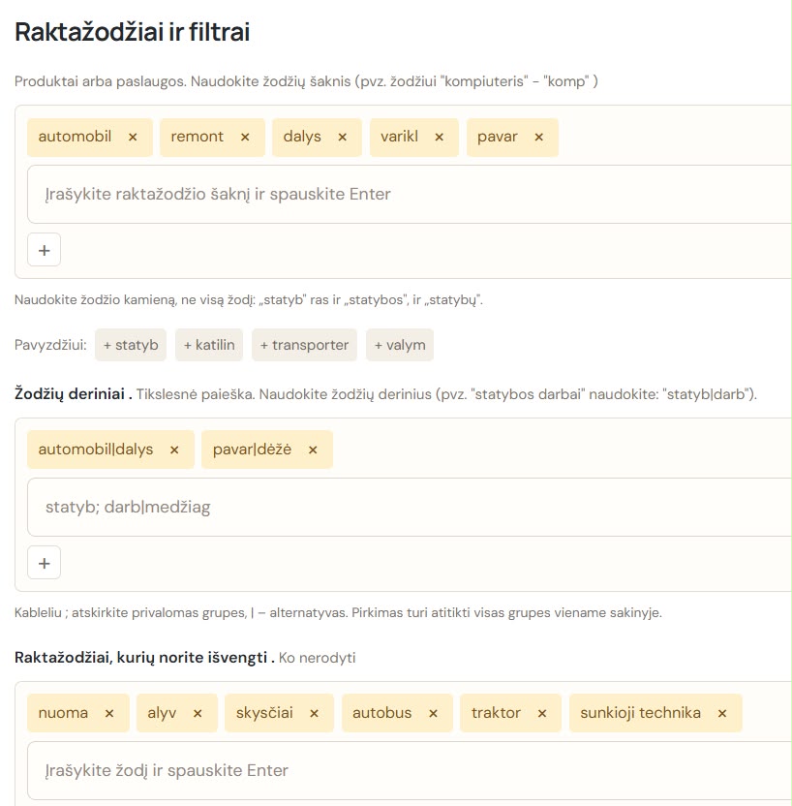The image size is (792, 806).
Task: Remove the "automobil|dalys" combination tag
Action: pyautogui.click(x=174, y=449)
